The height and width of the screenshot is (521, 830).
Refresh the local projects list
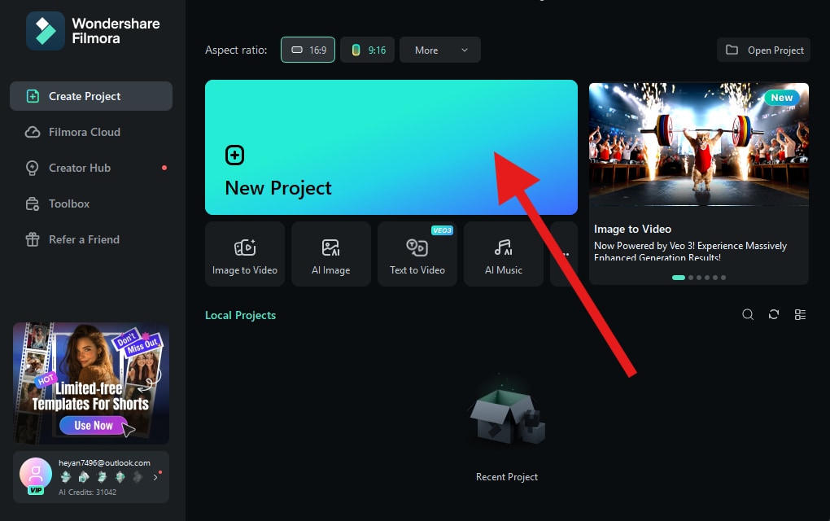[x=774, y=314]
